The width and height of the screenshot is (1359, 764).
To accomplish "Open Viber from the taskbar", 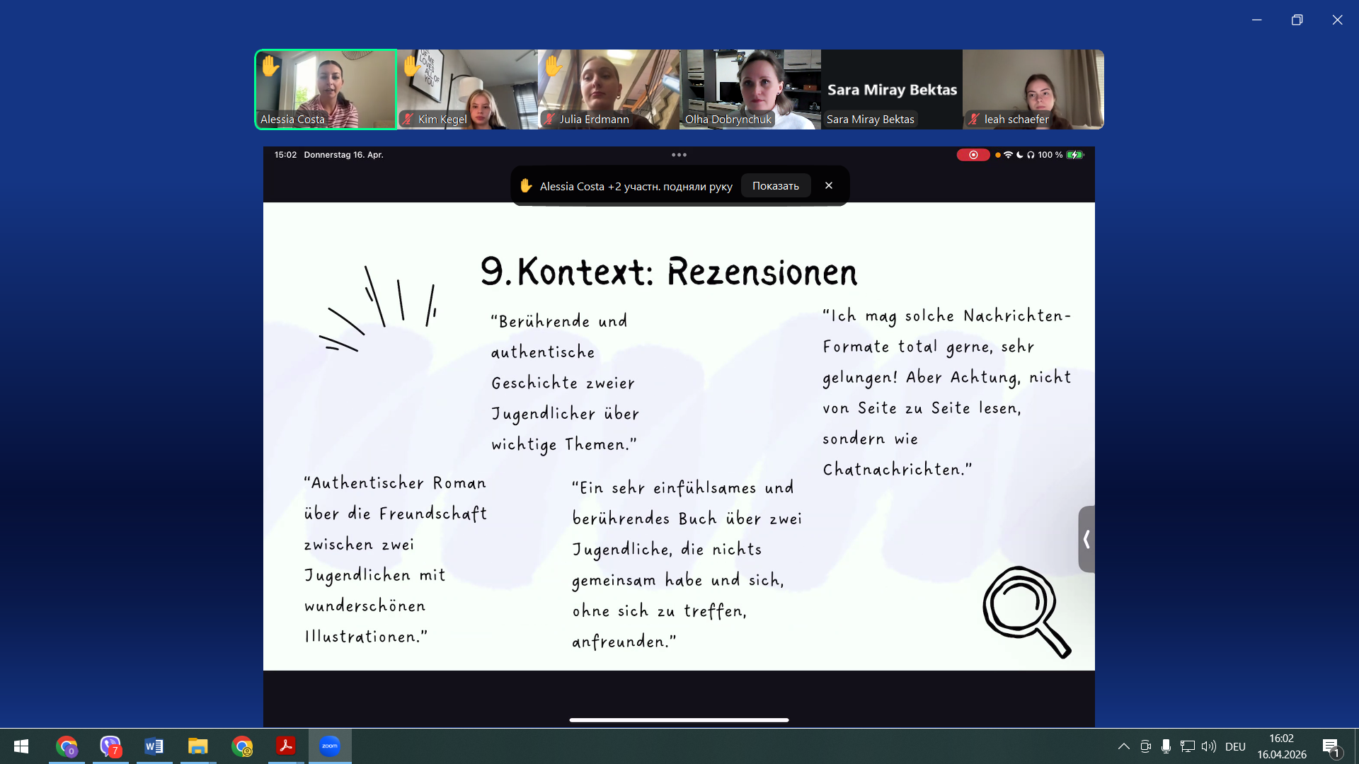I will click(x=110, y=746).
